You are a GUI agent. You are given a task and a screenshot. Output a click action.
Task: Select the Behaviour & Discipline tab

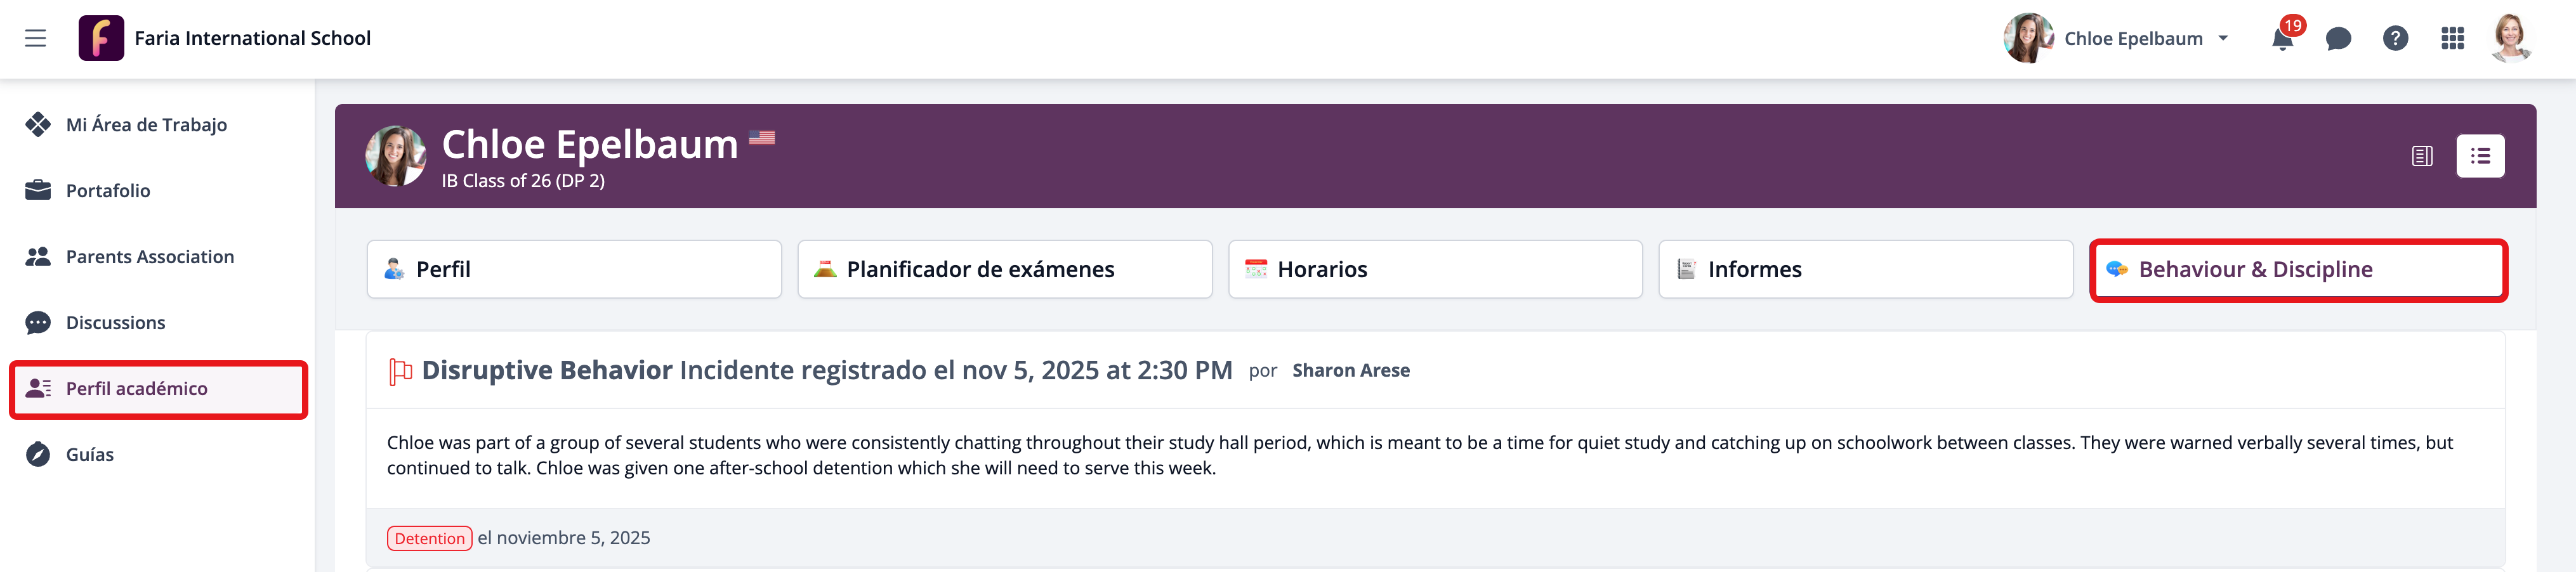coord(2297,269)
